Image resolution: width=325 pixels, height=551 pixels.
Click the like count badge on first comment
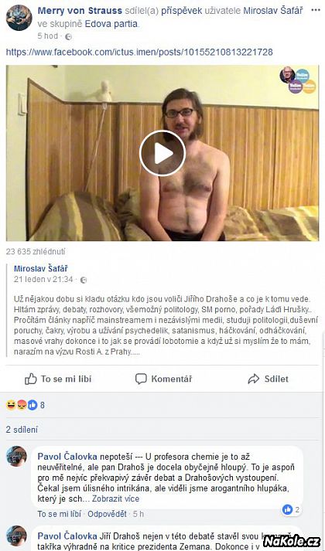tap(291, 509)
